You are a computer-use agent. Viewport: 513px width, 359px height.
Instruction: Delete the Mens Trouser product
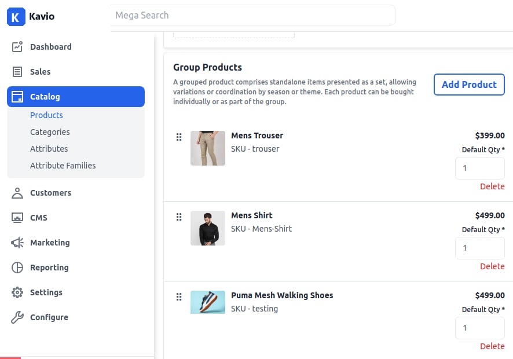tap(492, 186)
